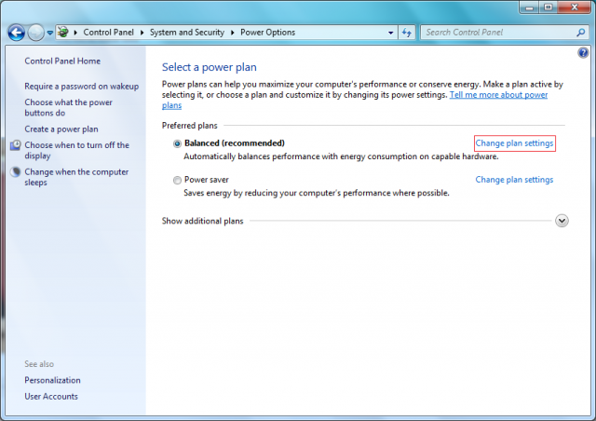
Task: Go to Control Panel Home
Action: click(62, 61)
